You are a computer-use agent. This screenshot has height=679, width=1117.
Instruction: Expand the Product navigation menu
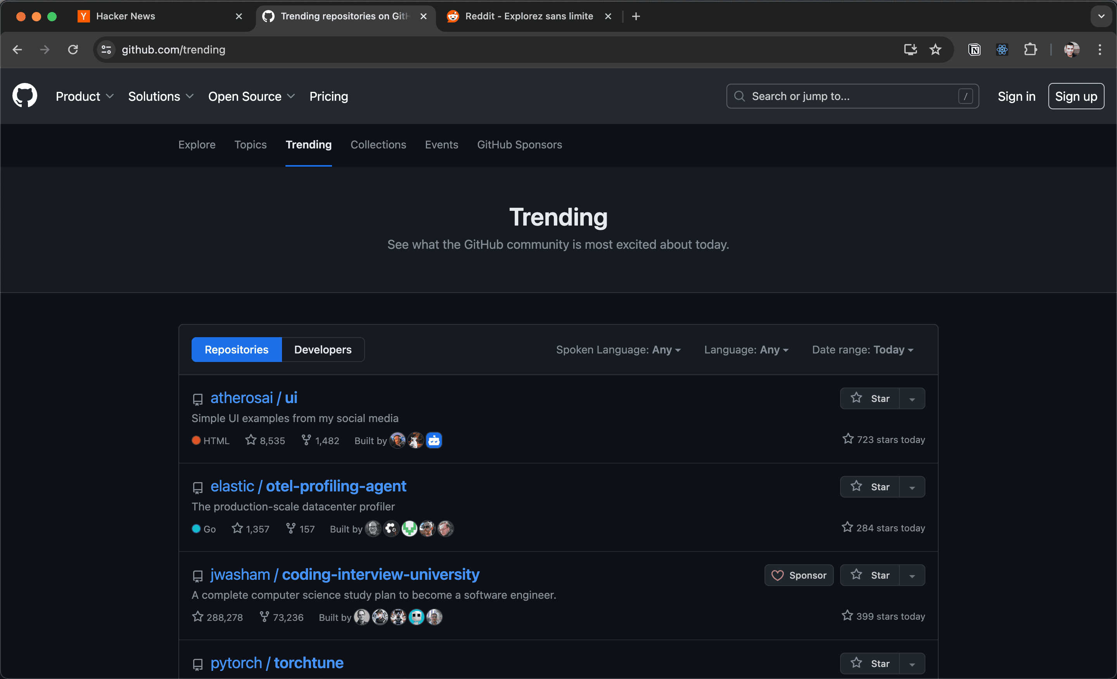coord(85,96)
